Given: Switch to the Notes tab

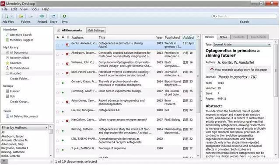Looking at the screenshot, I should (x=224, y=37).
